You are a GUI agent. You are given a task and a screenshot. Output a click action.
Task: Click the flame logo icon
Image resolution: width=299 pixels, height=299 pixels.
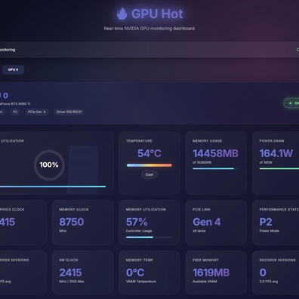122,14
